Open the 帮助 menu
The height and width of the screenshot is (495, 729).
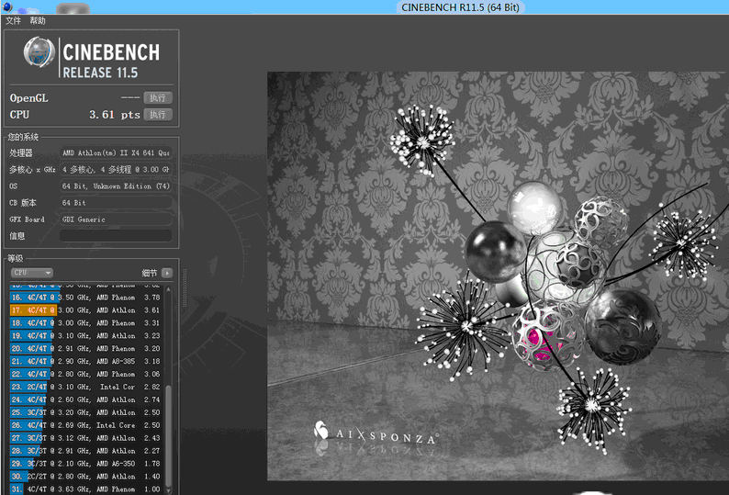(x=38, y=20)
